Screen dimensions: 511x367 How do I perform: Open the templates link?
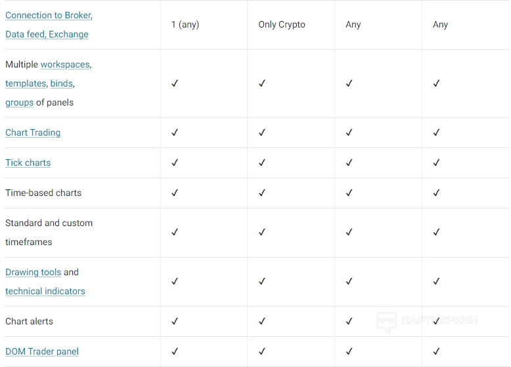click(26, 83)
